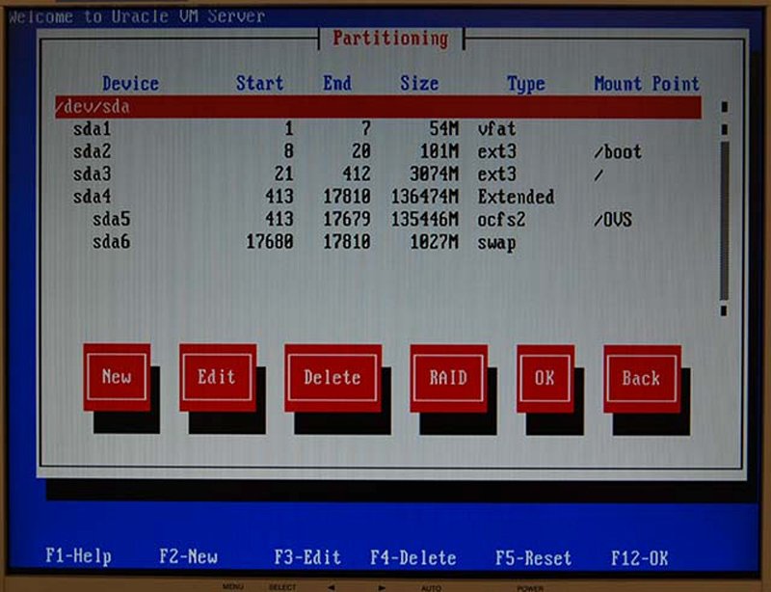The width and height of the screenshot is (771, 592).
Task: Click the 135446M size value
Action: click(424, 220)
